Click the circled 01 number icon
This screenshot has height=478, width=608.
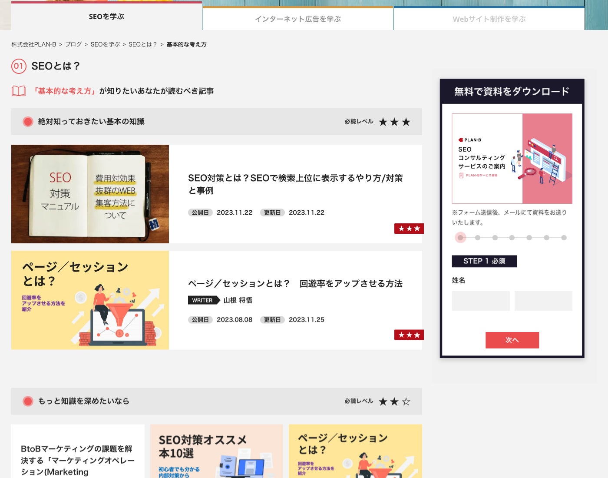19,66
